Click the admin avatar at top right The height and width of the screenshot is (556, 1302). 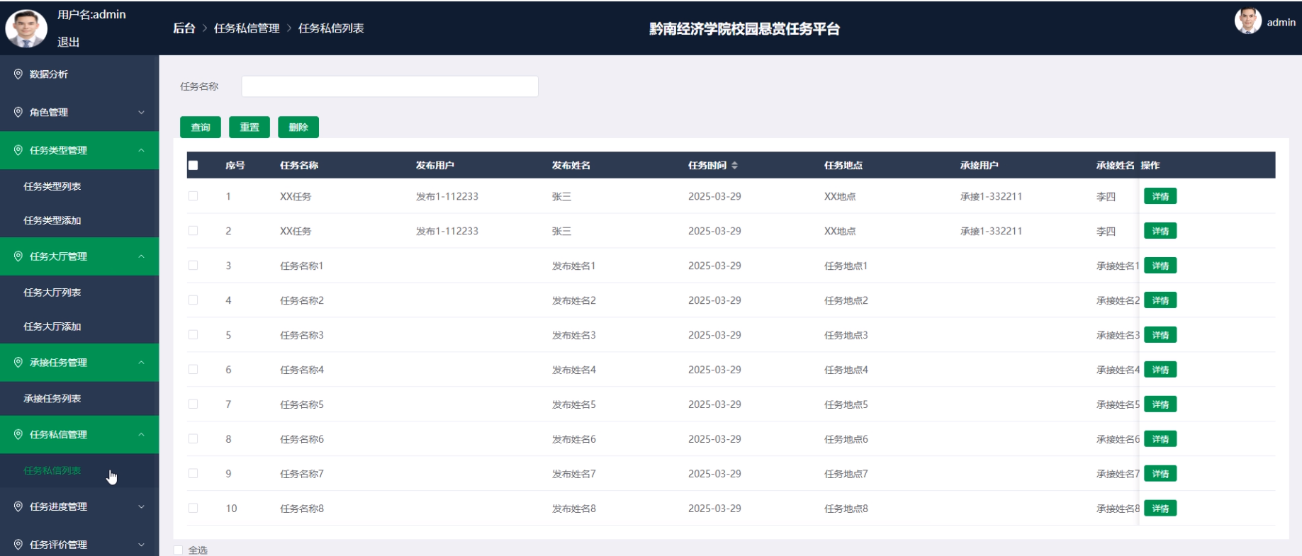(x=1247, y=21)
